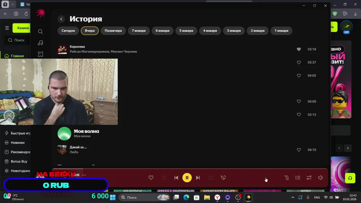This screenshot has width=361, height=203.
Task: Click the green support headset button
Action: tap(350, 178)
